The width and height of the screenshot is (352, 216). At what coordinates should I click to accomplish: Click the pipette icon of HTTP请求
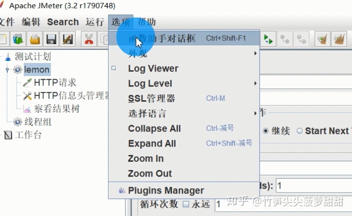click(27, 83)
